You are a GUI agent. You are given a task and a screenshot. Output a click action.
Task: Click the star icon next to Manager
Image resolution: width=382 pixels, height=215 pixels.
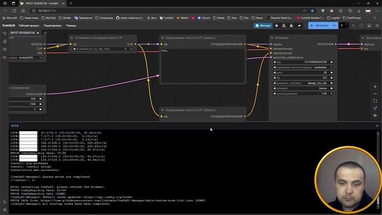point(276,26)
